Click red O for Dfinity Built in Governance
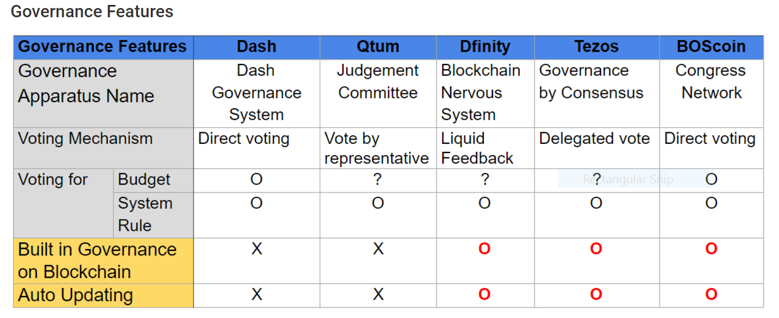Screen dimensions: 779x318 point(485,249)
